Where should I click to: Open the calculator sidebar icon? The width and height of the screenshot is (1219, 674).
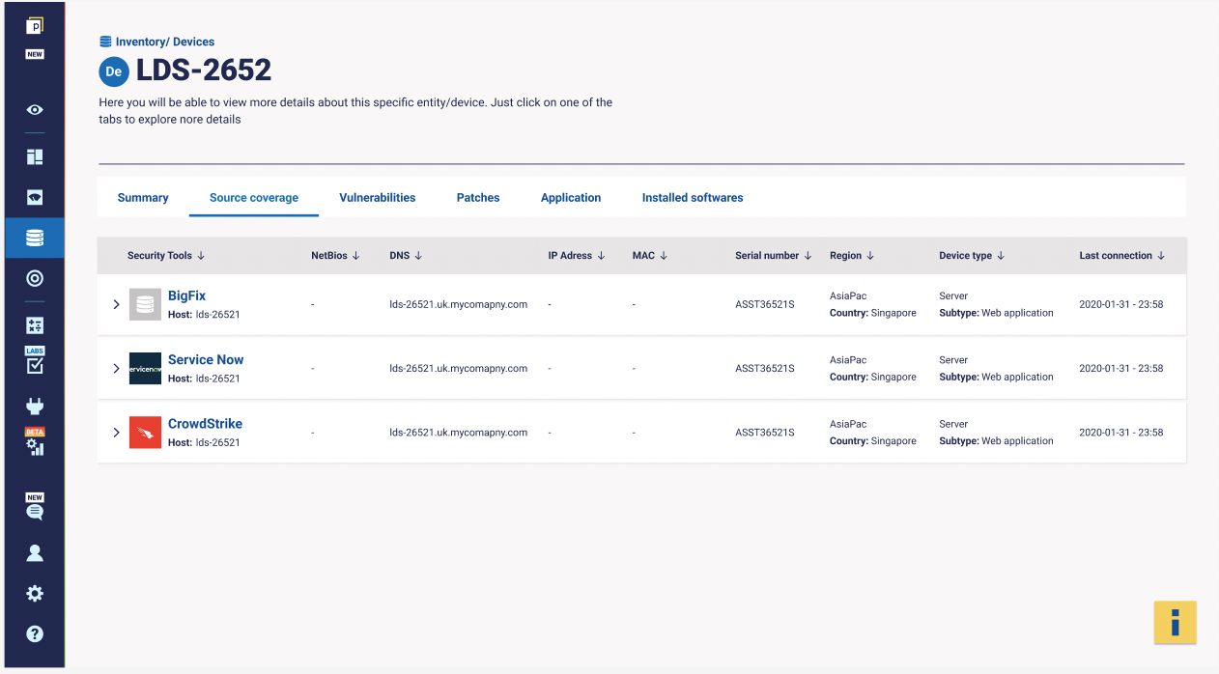click(x=35, y=325)
